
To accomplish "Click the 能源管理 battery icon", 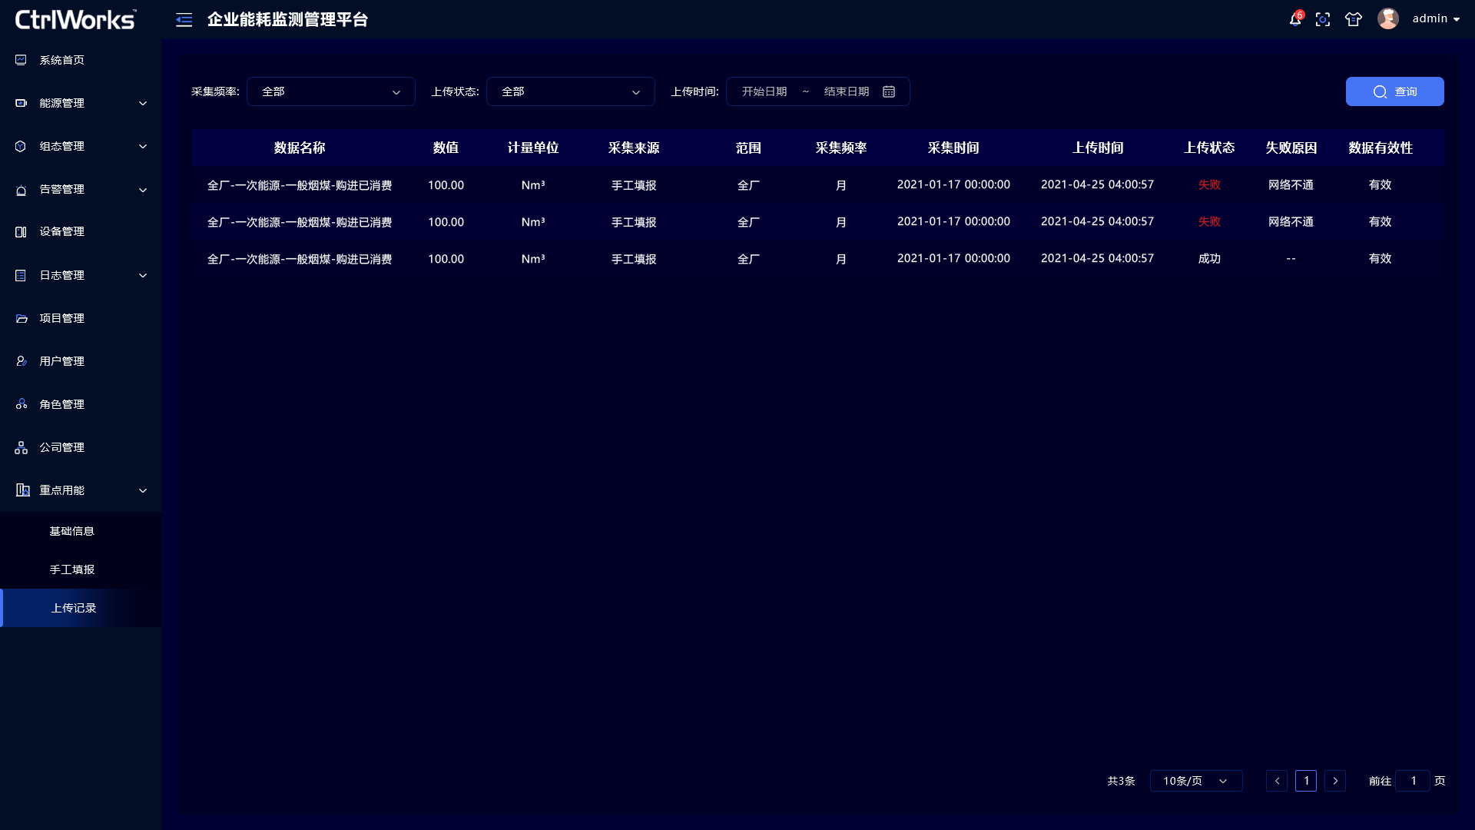I will click(21, 103).
